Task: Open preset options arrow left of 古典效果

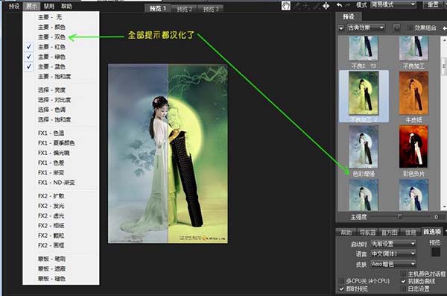Action: click(341, 28)
